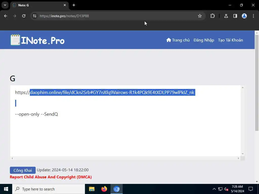The width and height of the screenshot is (259, 194).
Task: Click the forward navigation arrow
Action: pyautogui.click(x=14, y=16)
